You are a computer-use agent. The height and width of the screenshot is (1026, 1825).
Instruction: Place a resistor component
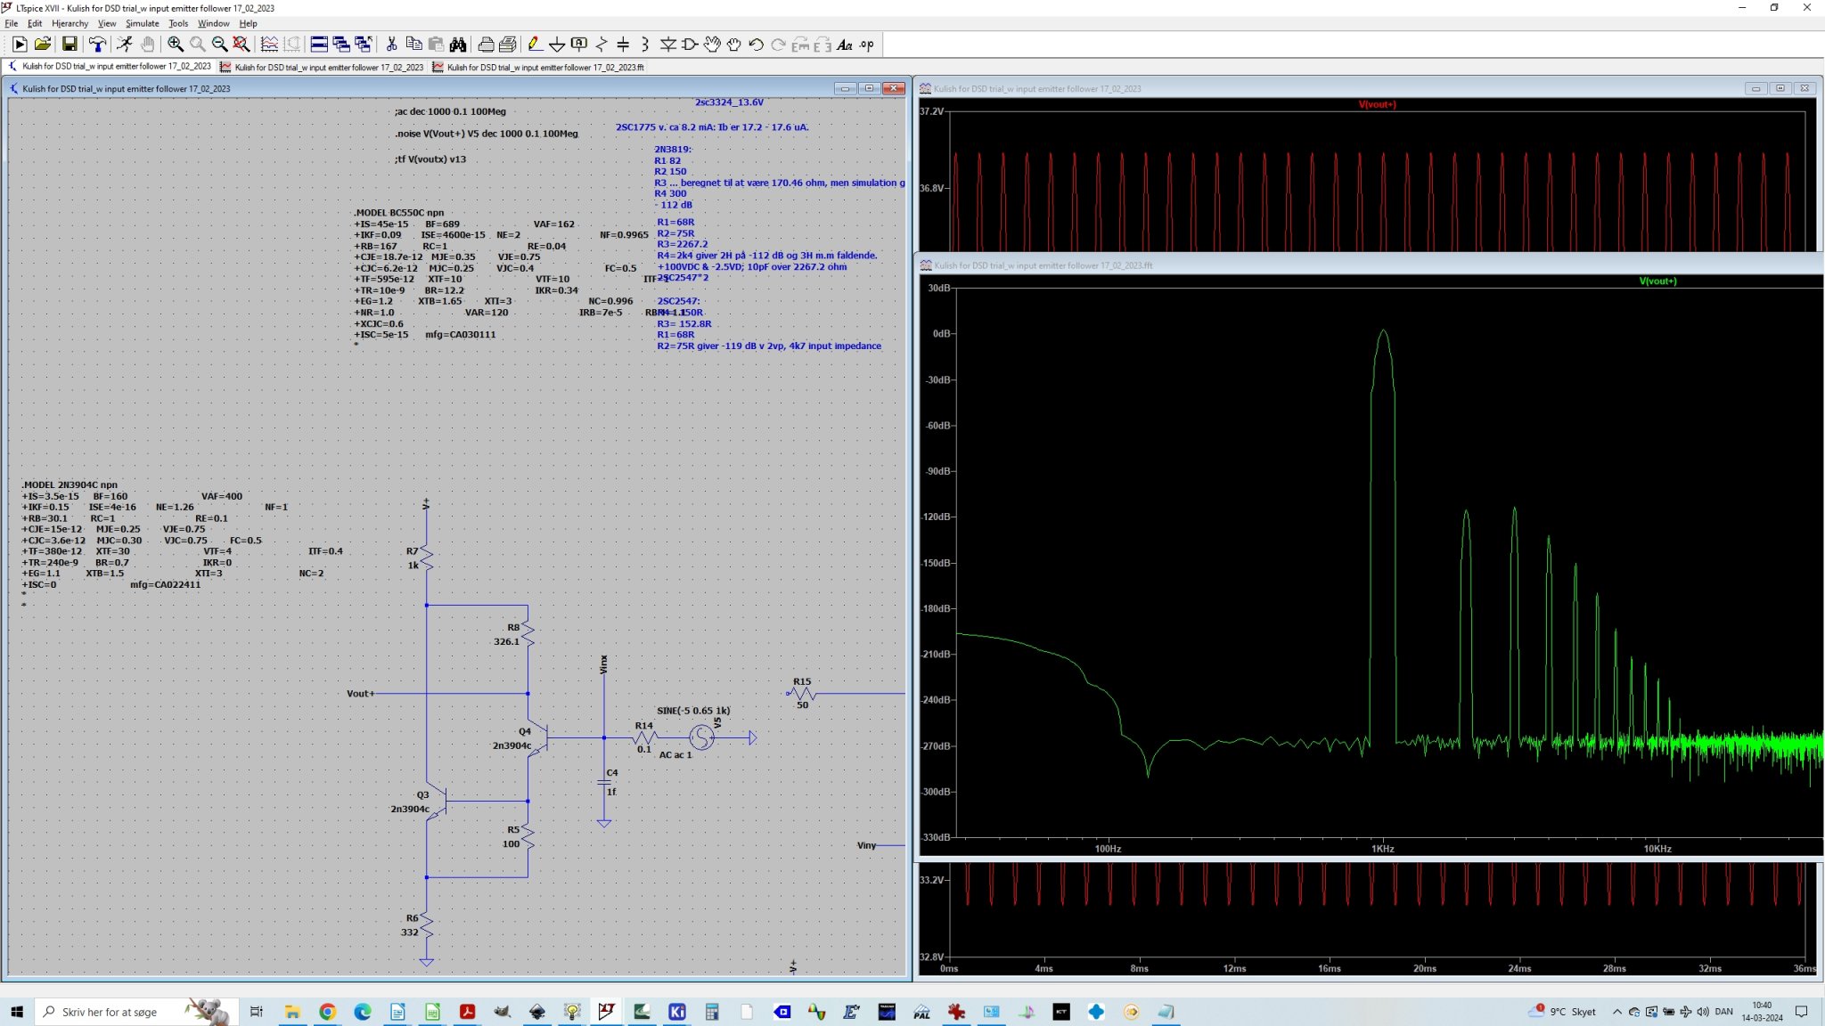pyautogui.click(x=602, y=45)
